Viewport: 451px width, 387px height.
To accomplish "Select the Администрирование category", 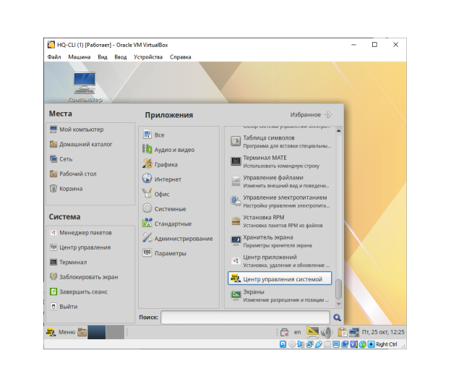I will pyautogui.click(x=178, y=239).
